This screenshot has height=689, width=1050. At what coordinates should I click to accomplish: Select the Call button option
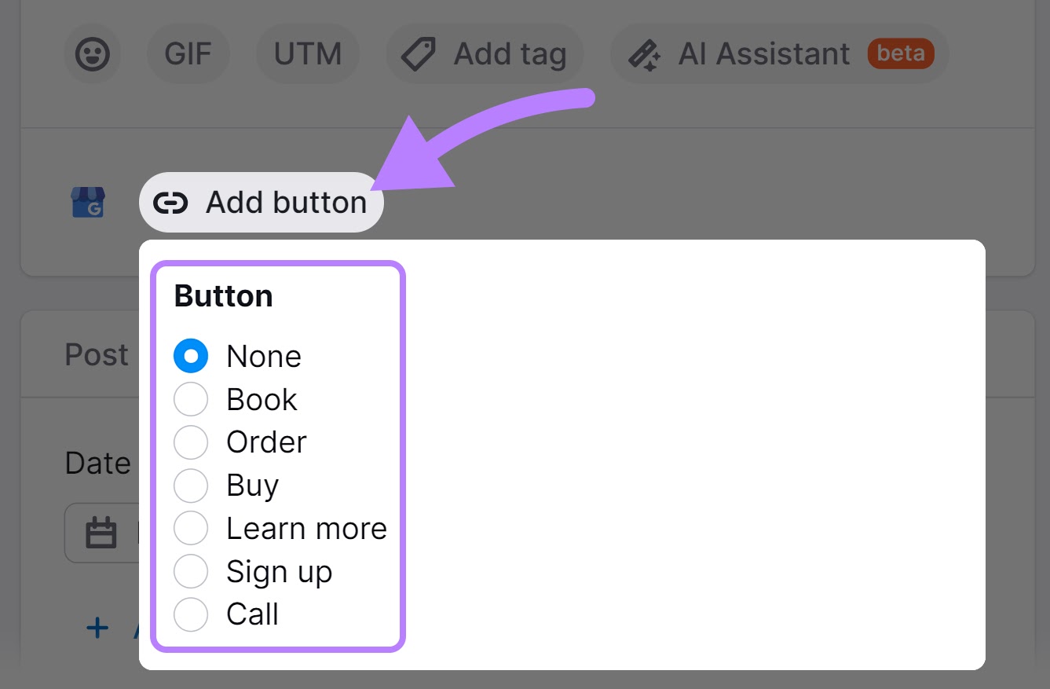tap(190, 614)
